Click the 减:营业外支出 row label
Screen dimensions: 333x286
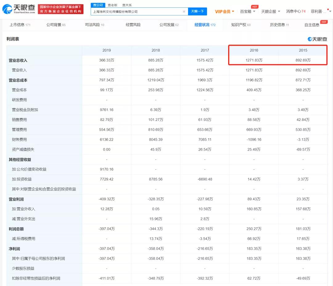coord(23,219)
